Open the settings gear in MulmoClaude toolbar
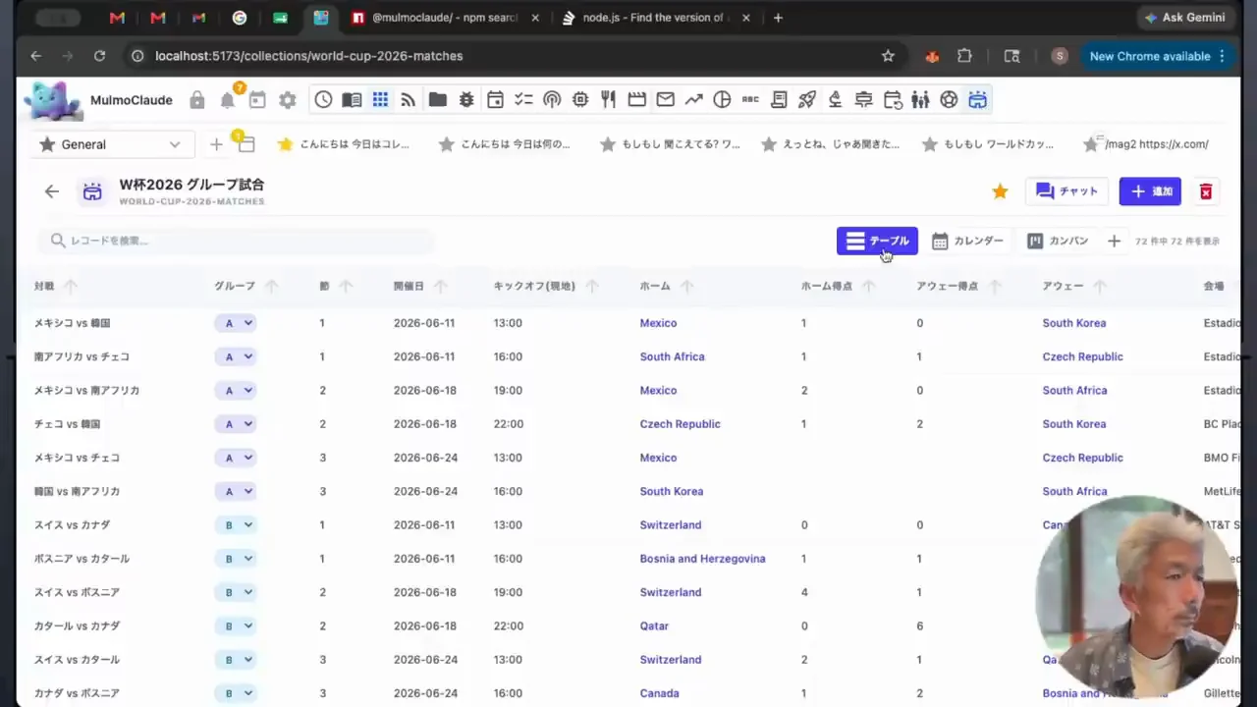This screenshot has width=1257, height=707. pos(287,100)
